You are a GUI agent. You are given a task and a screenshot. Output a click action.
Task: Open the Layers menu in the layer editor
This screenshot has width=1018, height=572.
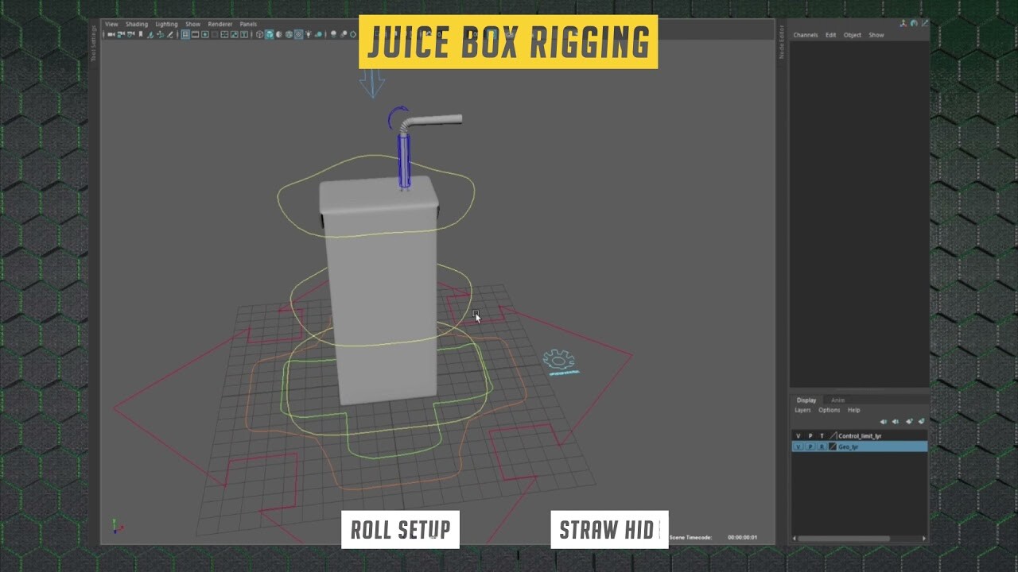pyautogui.click(x=802, y=410)
